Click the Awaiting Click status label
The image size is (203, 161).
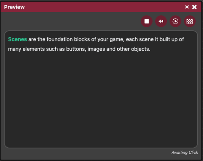pos(185,152)
